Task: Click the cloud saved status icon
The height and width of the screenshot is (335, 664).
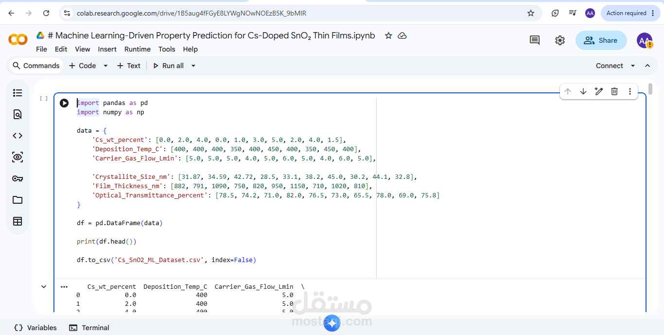Action: tap(402, 35)
